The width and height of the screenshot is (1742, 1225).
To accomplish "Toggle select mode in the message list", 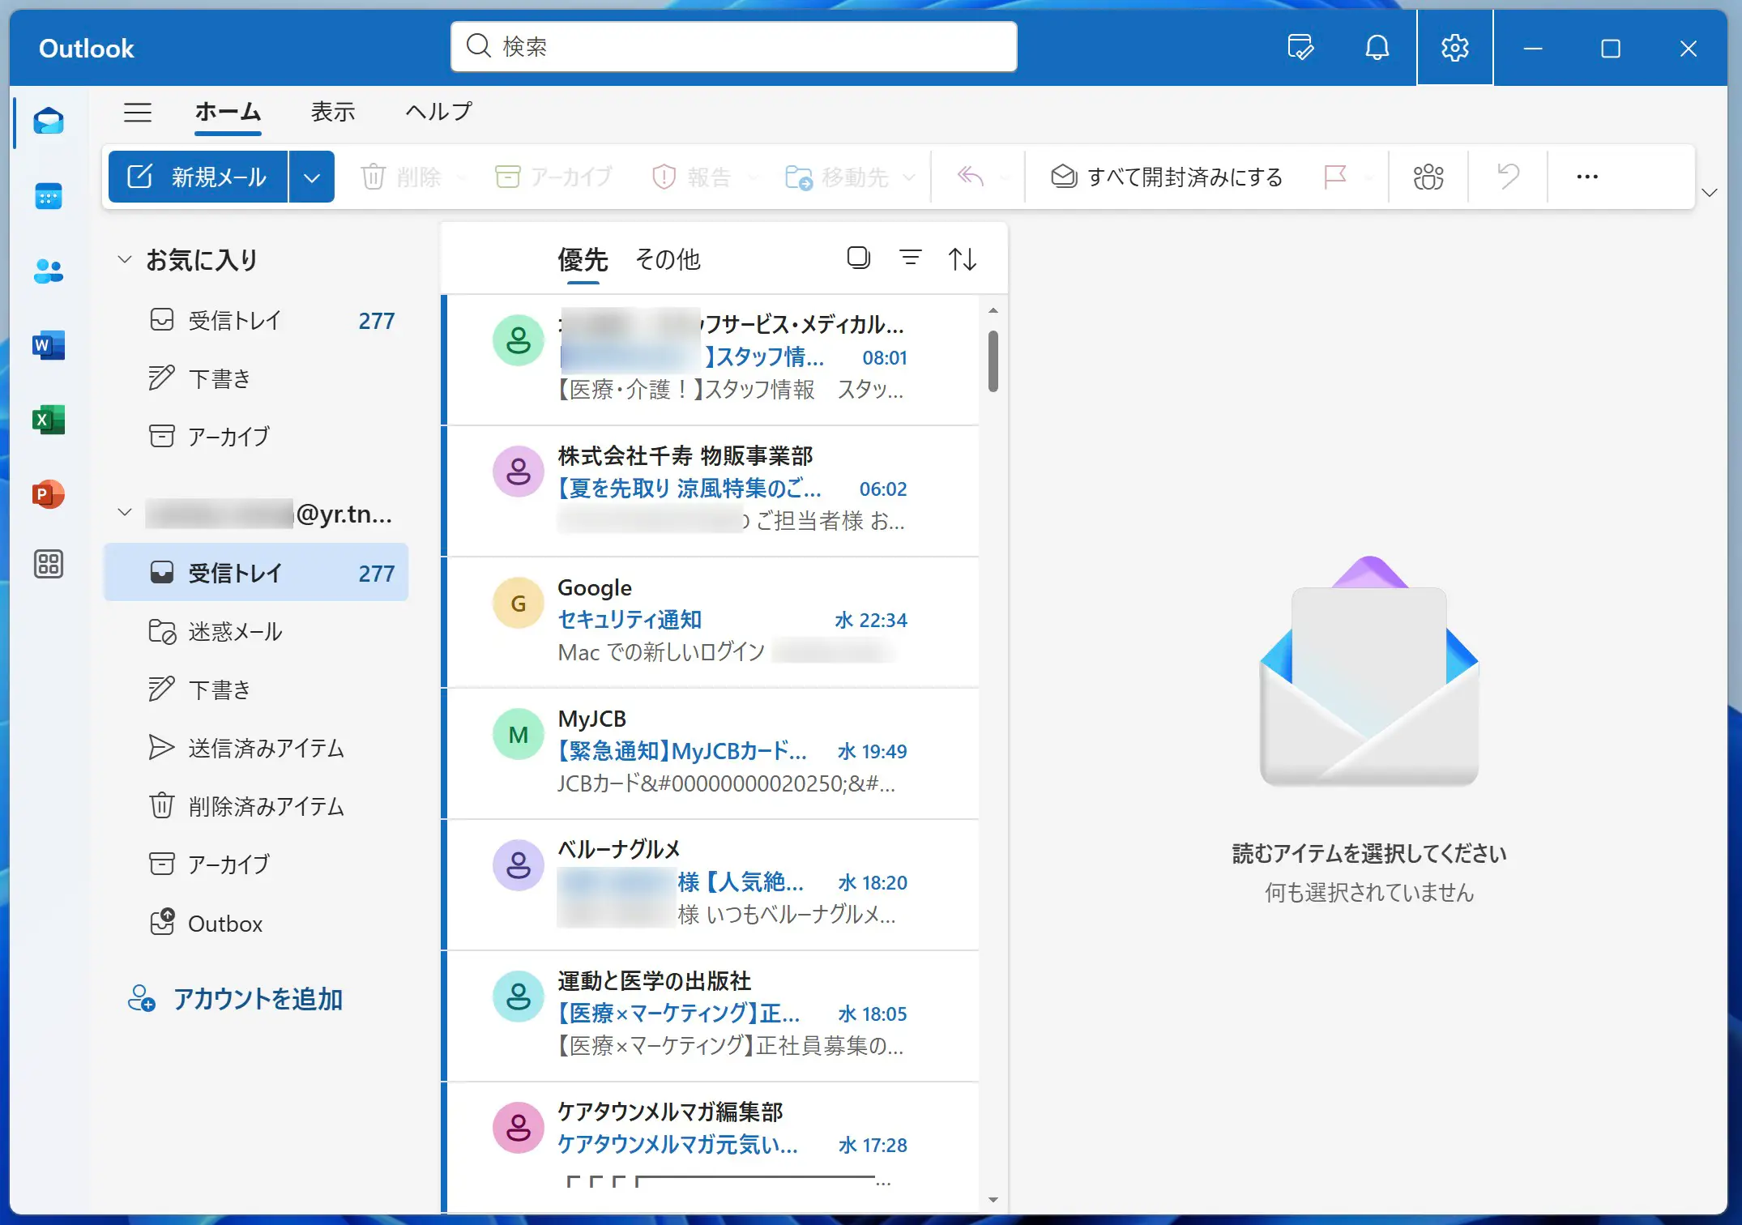I will pyautogui.click(x=858, y=258).
